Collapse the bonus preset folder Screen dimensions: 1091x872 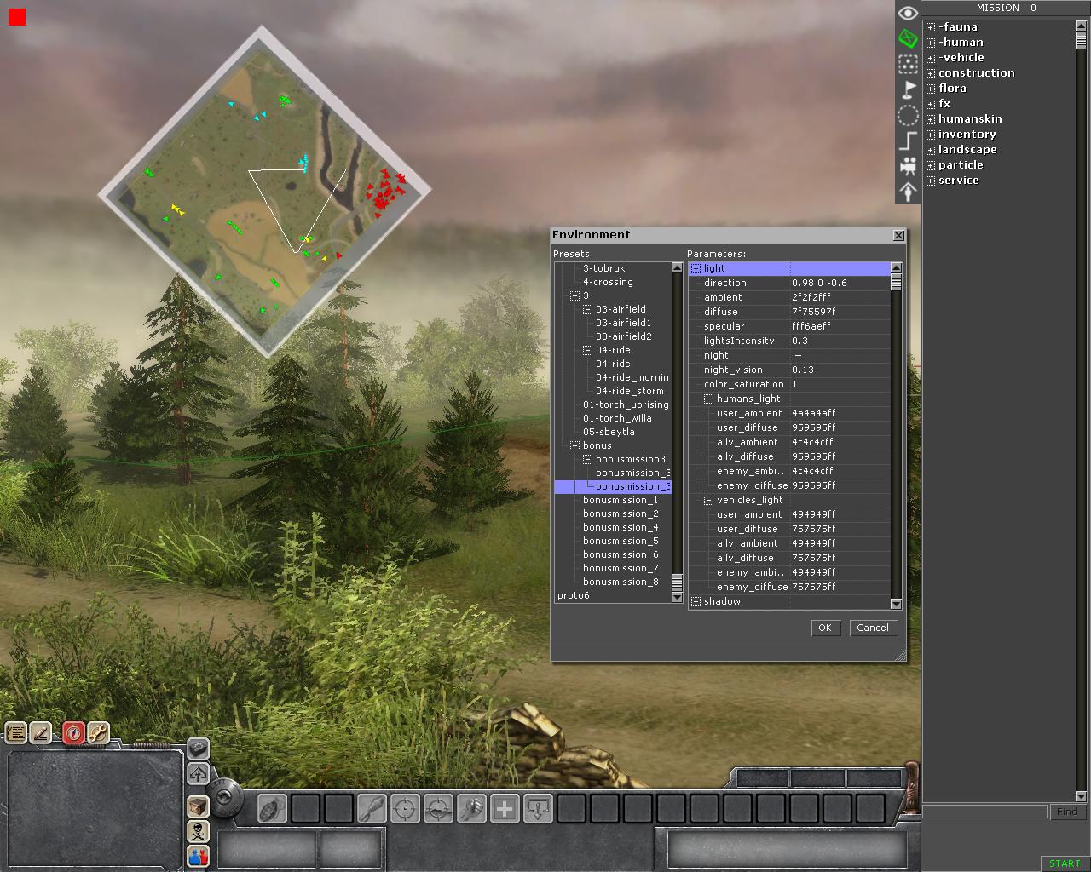coord(574,445)
